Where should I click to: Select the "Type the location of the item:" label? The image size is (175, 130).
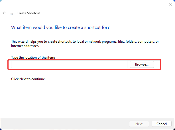[33, 58]
